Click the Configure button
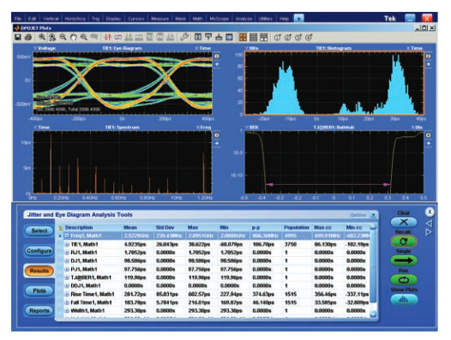Image resolution: width=451 pixels, height=340 pixels. 39,251
